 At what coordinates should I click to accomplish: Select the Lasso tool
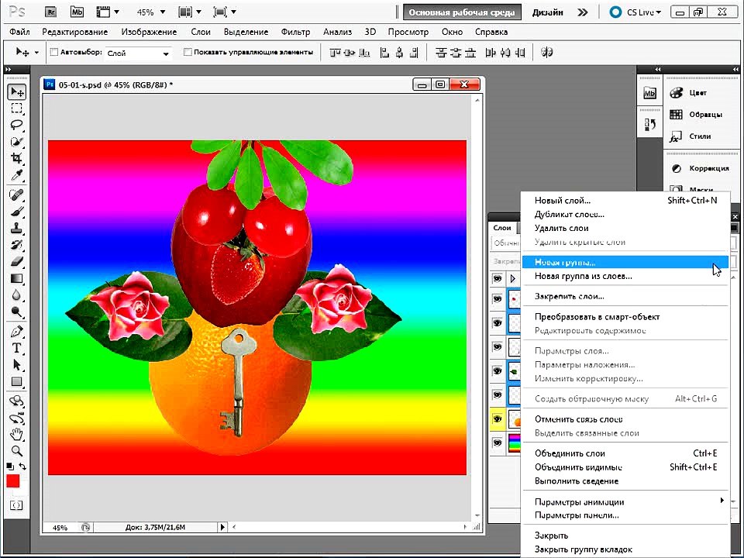click(16, 125)
